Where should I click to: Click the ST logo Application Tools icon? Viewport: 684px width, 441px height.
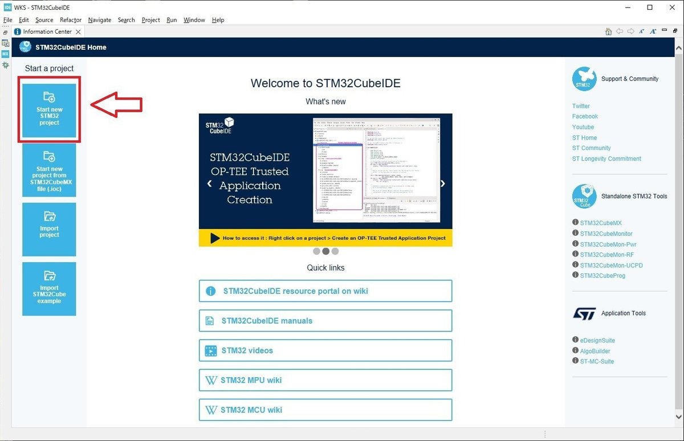(x=584, y=313)
